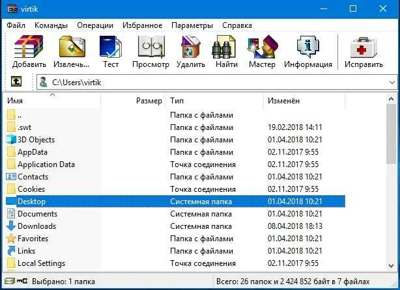Click the Links folder name
Image resolution: width=400 pixels, height=290 pixels.
[26, 251]
